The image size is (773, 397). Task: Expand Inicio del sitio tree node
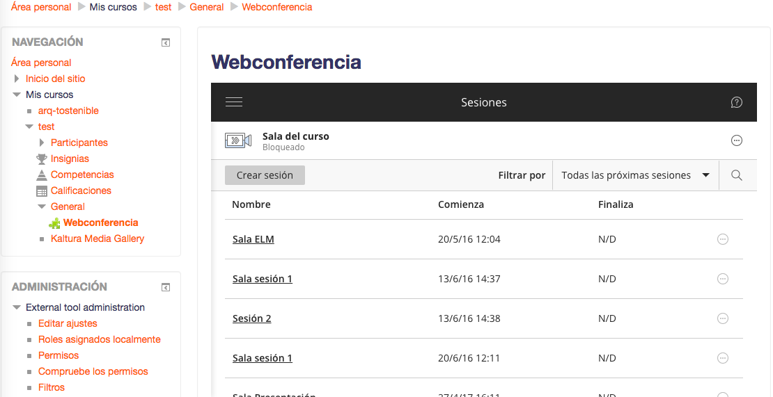click(x=17, y=79)
